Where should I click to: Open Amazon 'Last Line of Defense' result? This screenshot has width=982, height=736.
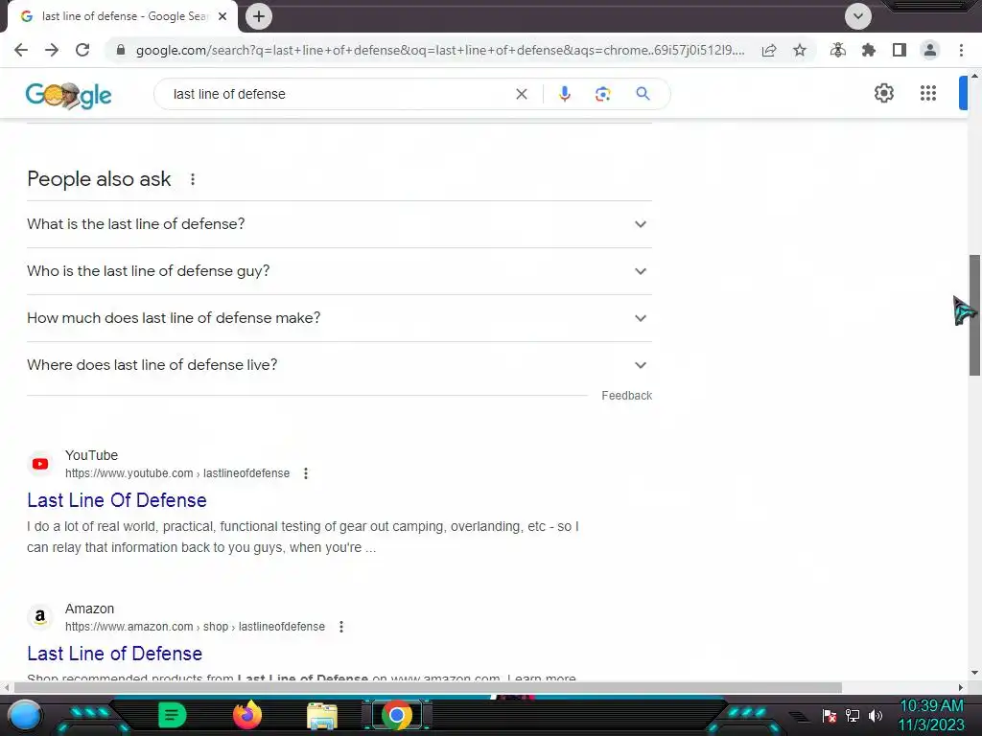pos(115,654)
